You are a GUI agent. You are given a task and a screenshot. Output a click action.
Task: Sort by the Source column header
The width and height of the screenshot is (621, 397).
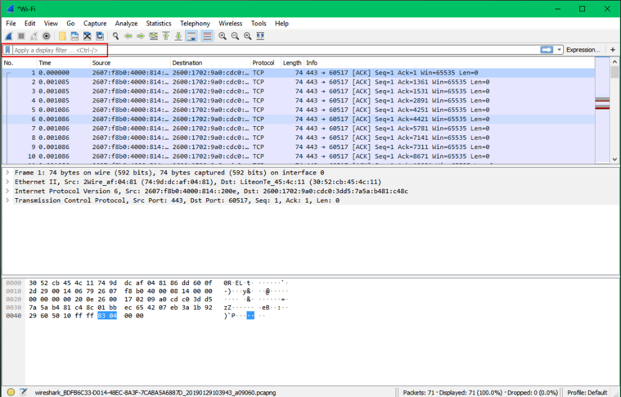pos(130,63)
